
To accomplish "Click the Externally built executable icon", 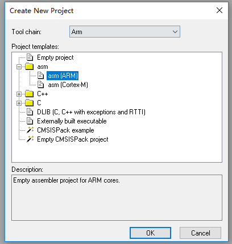I will click(30, 121).
